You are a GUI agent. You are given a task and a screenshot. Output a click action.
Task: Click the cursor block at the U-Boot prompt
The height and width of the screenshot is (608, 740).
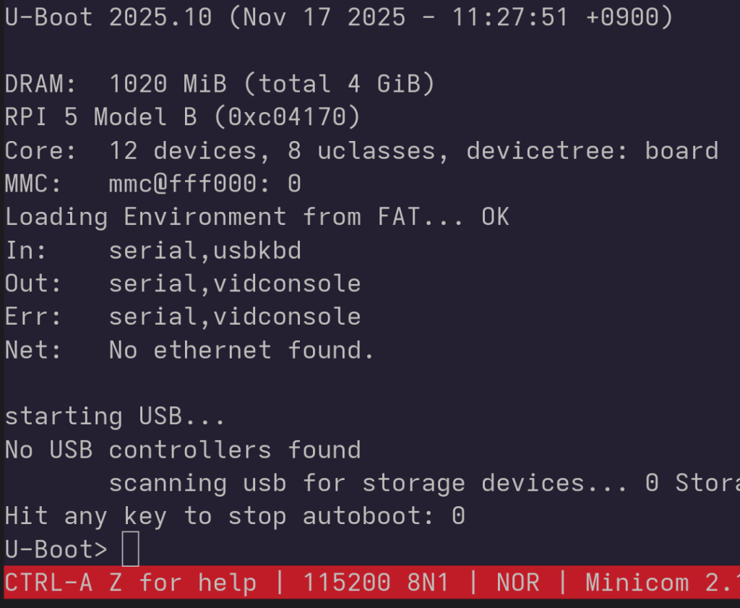pyautogui.click(x=131, y=549)
